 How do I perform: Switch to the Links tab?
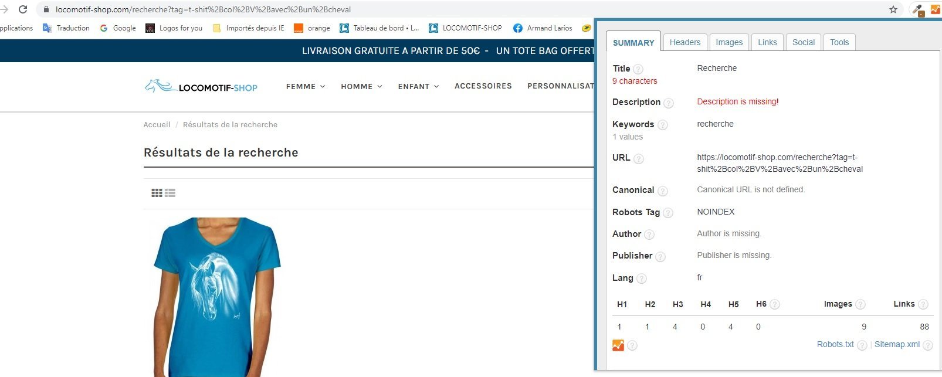coord(767,42)
